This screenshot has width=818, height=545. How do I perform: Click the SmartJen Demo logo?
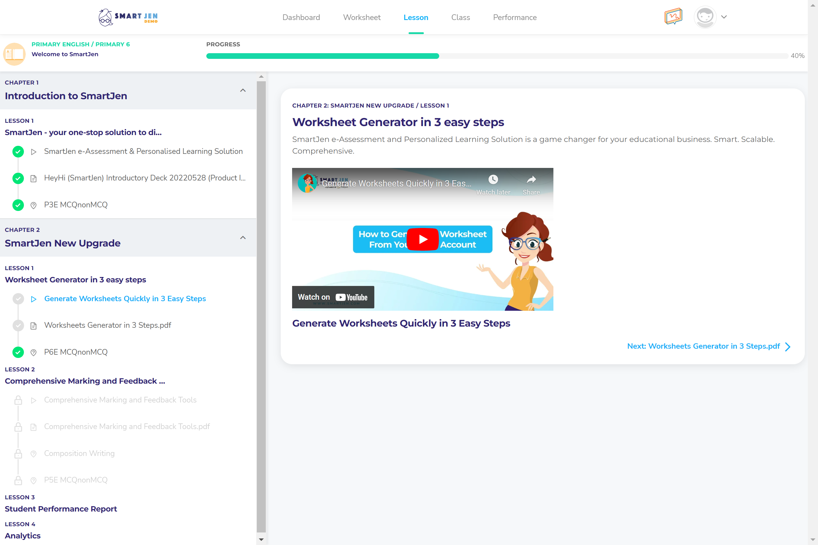(128, 17)
